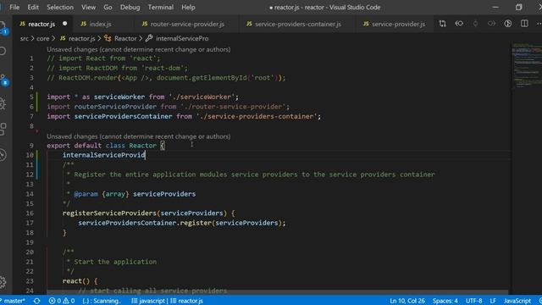This screenshot has width=542, height=305.
Task: Click the react() method name
Action: (72, 280)
